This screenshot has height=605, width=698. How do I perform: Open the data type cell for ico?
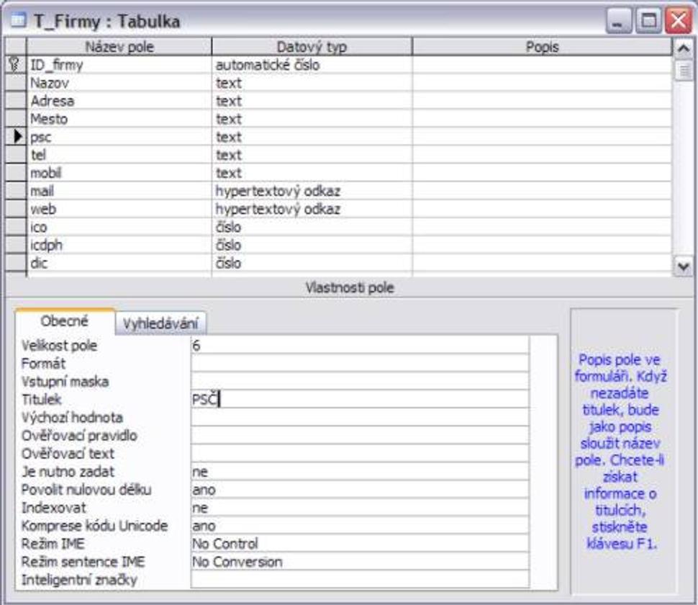(312, 227)
